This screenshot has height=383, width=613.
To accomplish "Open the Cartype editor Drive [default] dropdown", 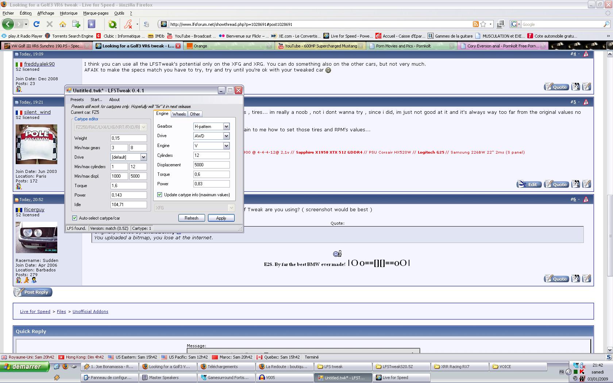I will coord(143,157).
